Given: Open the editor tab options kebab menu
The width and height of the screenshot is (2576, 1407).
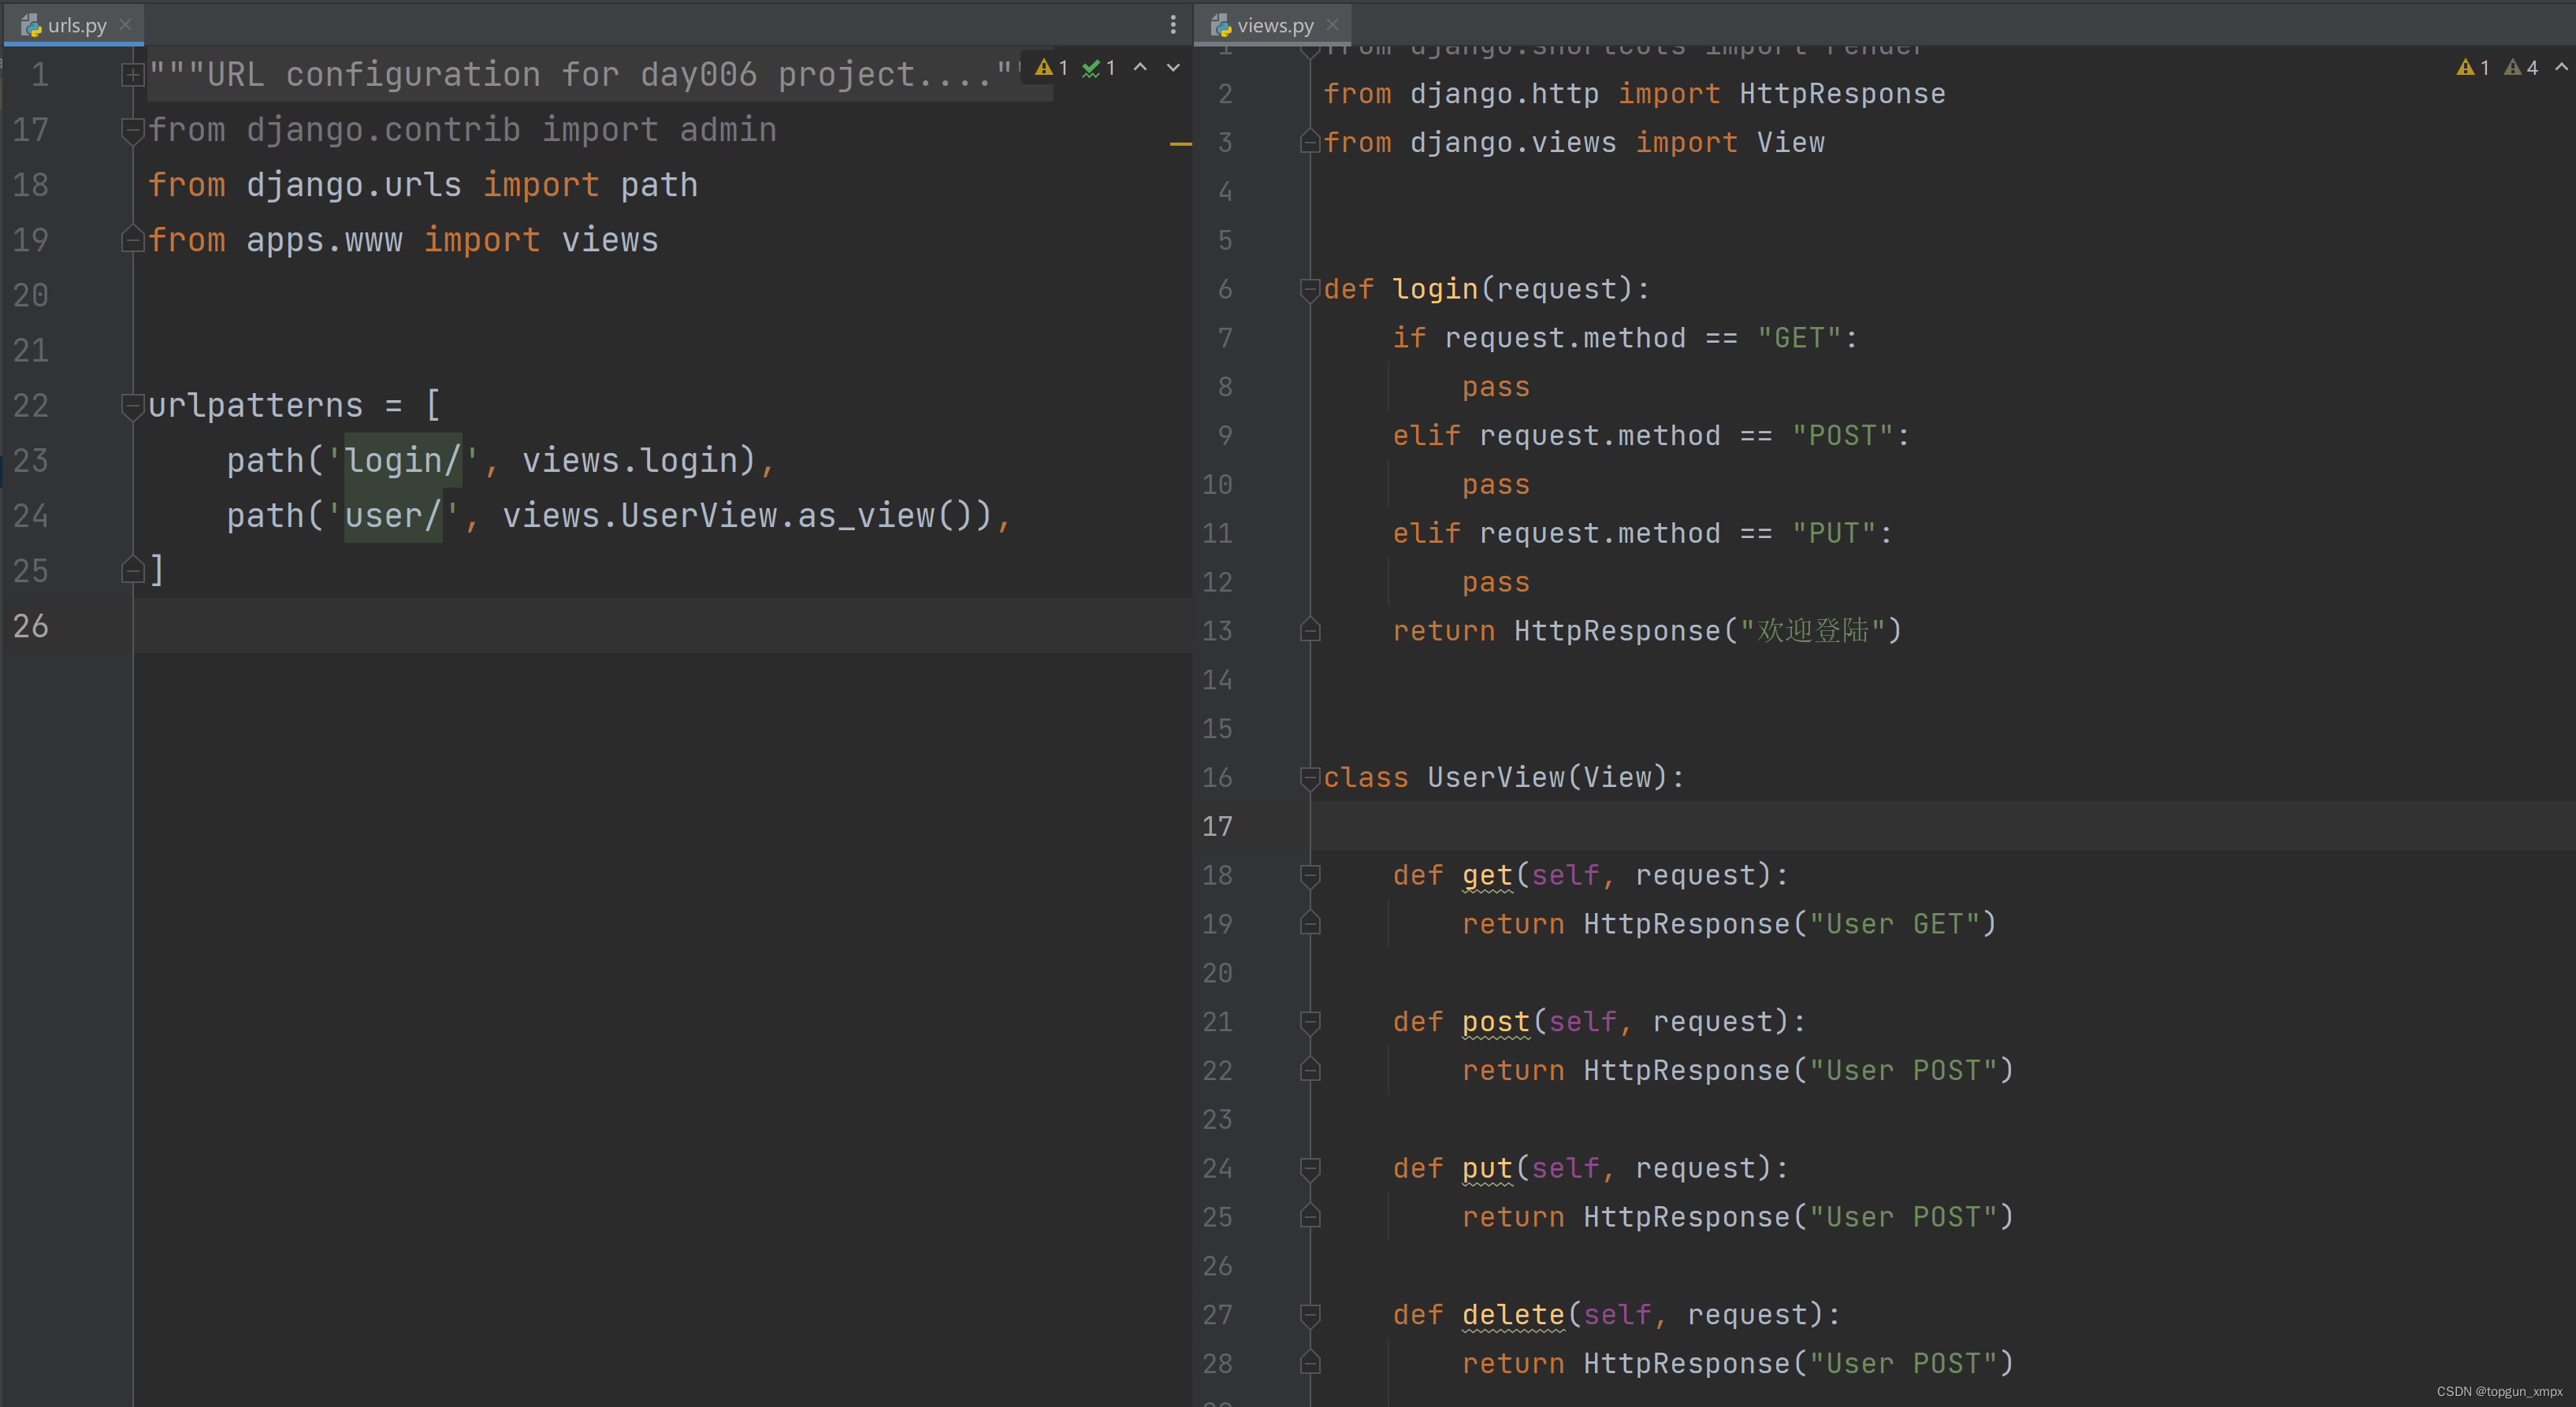Looking at the screenshot, I should tap(1173, 25).
